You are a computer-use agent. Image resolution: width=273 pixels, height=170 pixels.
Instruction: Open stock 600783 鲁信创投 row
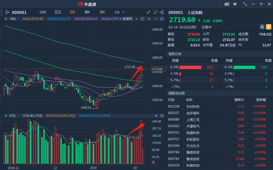tap(219, 159)
